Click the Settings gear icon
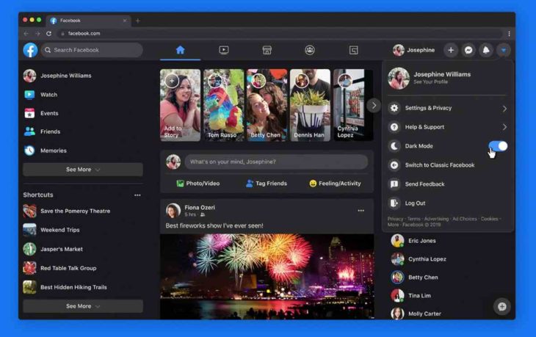Viewport: 536px width, 337px height. 394,108
